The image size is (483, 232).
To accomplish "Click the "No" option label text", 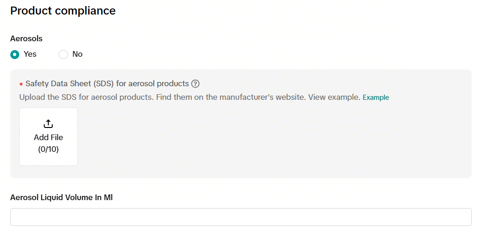I will point(77,54).
